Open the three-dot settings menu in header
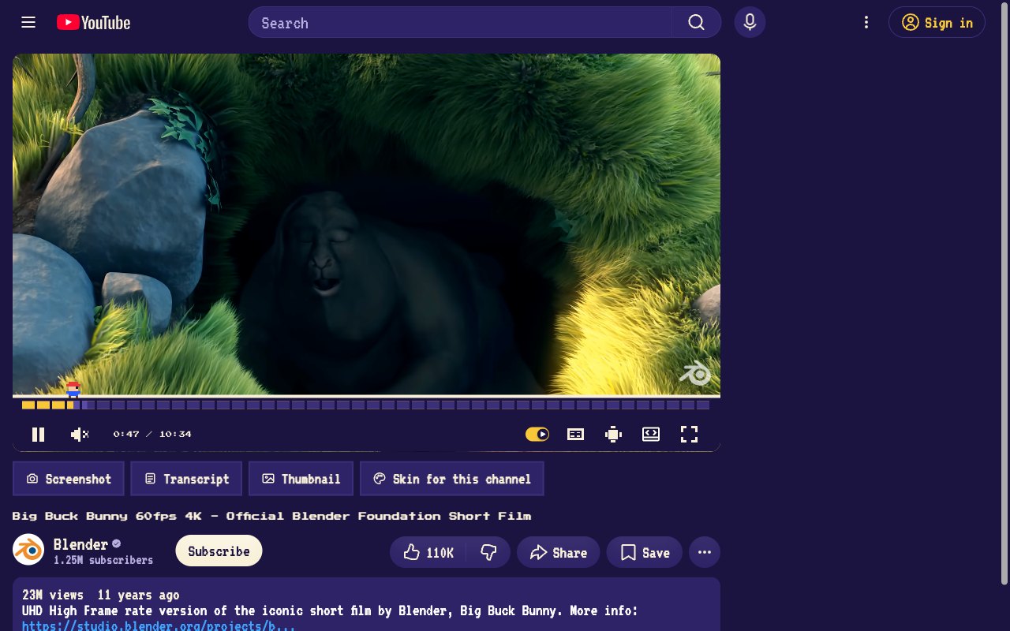Screen dimensions: 1010x631 click(x=866, y=22)
